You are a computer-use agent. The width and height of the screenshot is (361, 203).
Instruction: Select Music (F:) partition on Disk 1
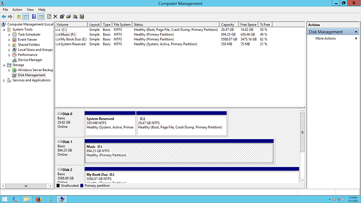coord(179,151)
